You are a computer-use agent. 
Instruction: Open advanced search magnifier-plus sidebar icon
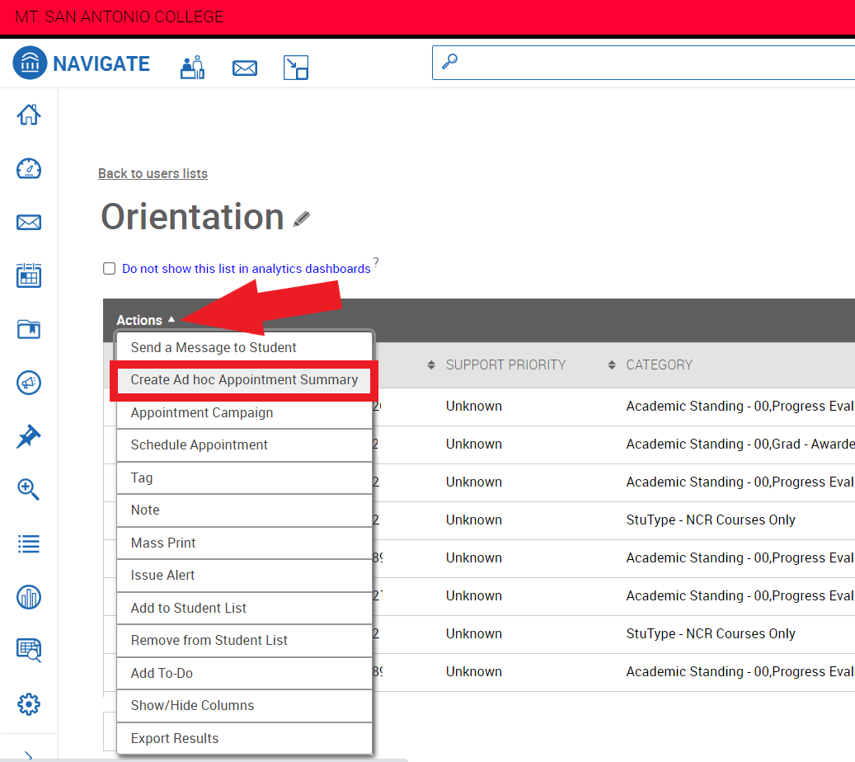point(29,489)
